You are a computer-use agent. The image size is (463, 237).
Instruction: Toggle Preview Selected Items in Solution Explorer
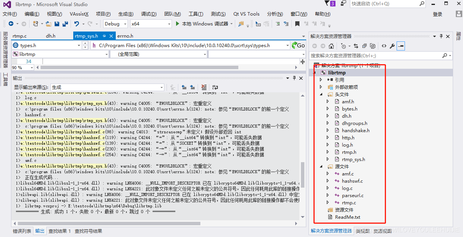(401, 47)
